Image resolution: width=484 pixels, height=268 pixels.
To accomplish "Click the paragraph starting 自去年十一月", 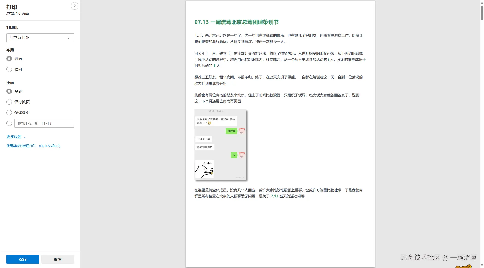I will (280, 59).
